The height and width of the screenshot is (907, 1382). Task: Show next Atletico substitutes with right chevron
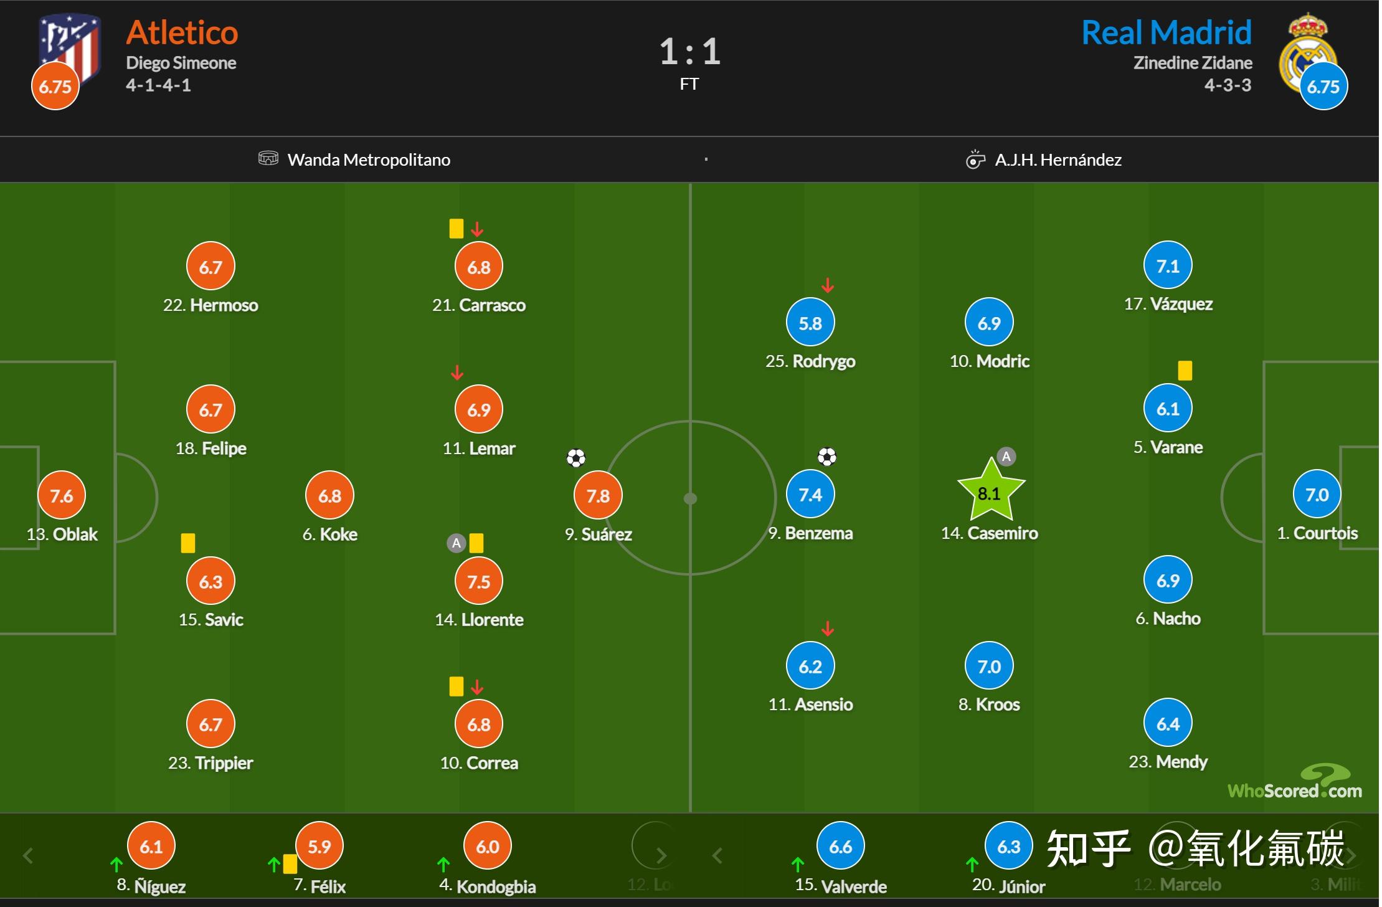coord(661,856)
